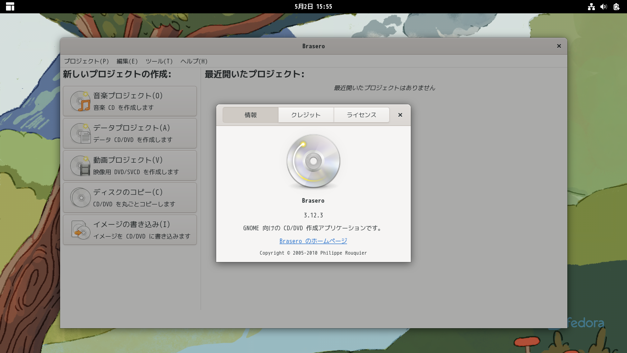Switch to the 情報 tab
Viewport: 627px width, 353px height.
(x=251, y=115)
